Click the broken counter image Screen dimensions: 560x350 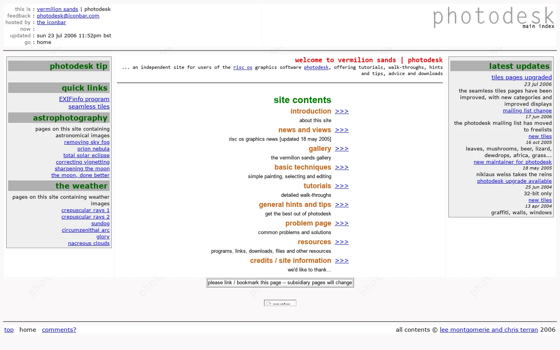[x=280, y=303]
